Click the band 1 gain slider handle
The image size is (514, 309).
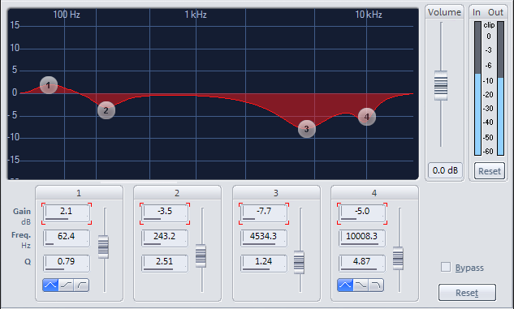(x=103, y=247)
